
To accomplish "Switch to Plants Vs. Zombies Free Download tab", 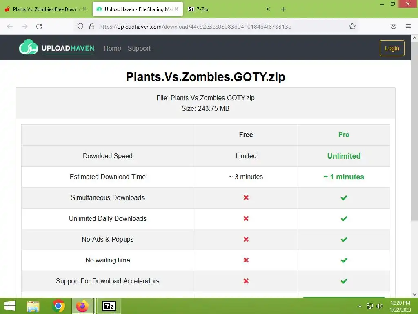I will click(x=46, y=9).
